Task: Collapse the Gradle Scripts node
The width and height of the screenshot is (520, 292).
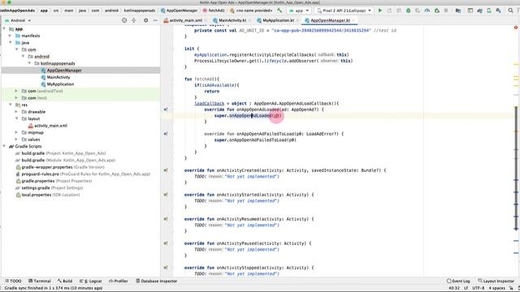Action: coord(4,146)
